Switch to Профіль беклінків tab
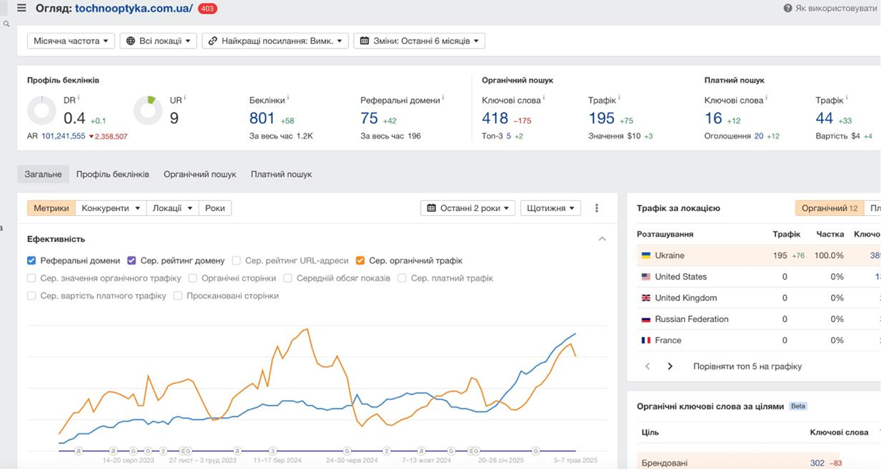This screenshot has height=469, width=881. 113,174
